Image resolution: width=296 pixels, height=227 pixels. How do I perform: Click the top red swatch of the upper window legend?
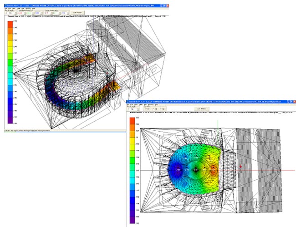tap(10, 24)
